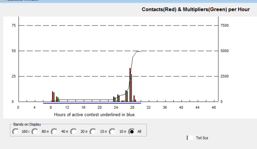This screenshot has width=257, height=149.
Task: Switch display to the 20m band
Action: point(74,132)
